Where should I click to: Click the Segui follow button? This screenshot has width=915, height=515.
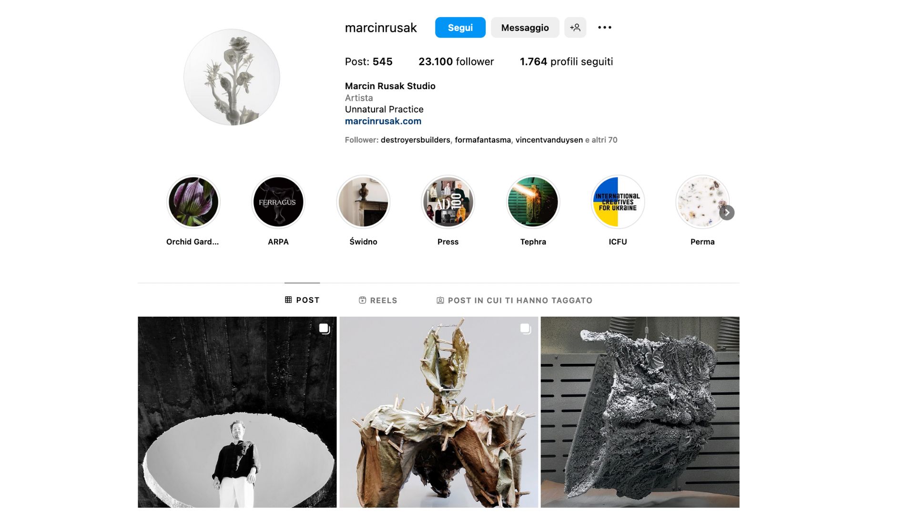pos(460,28)
